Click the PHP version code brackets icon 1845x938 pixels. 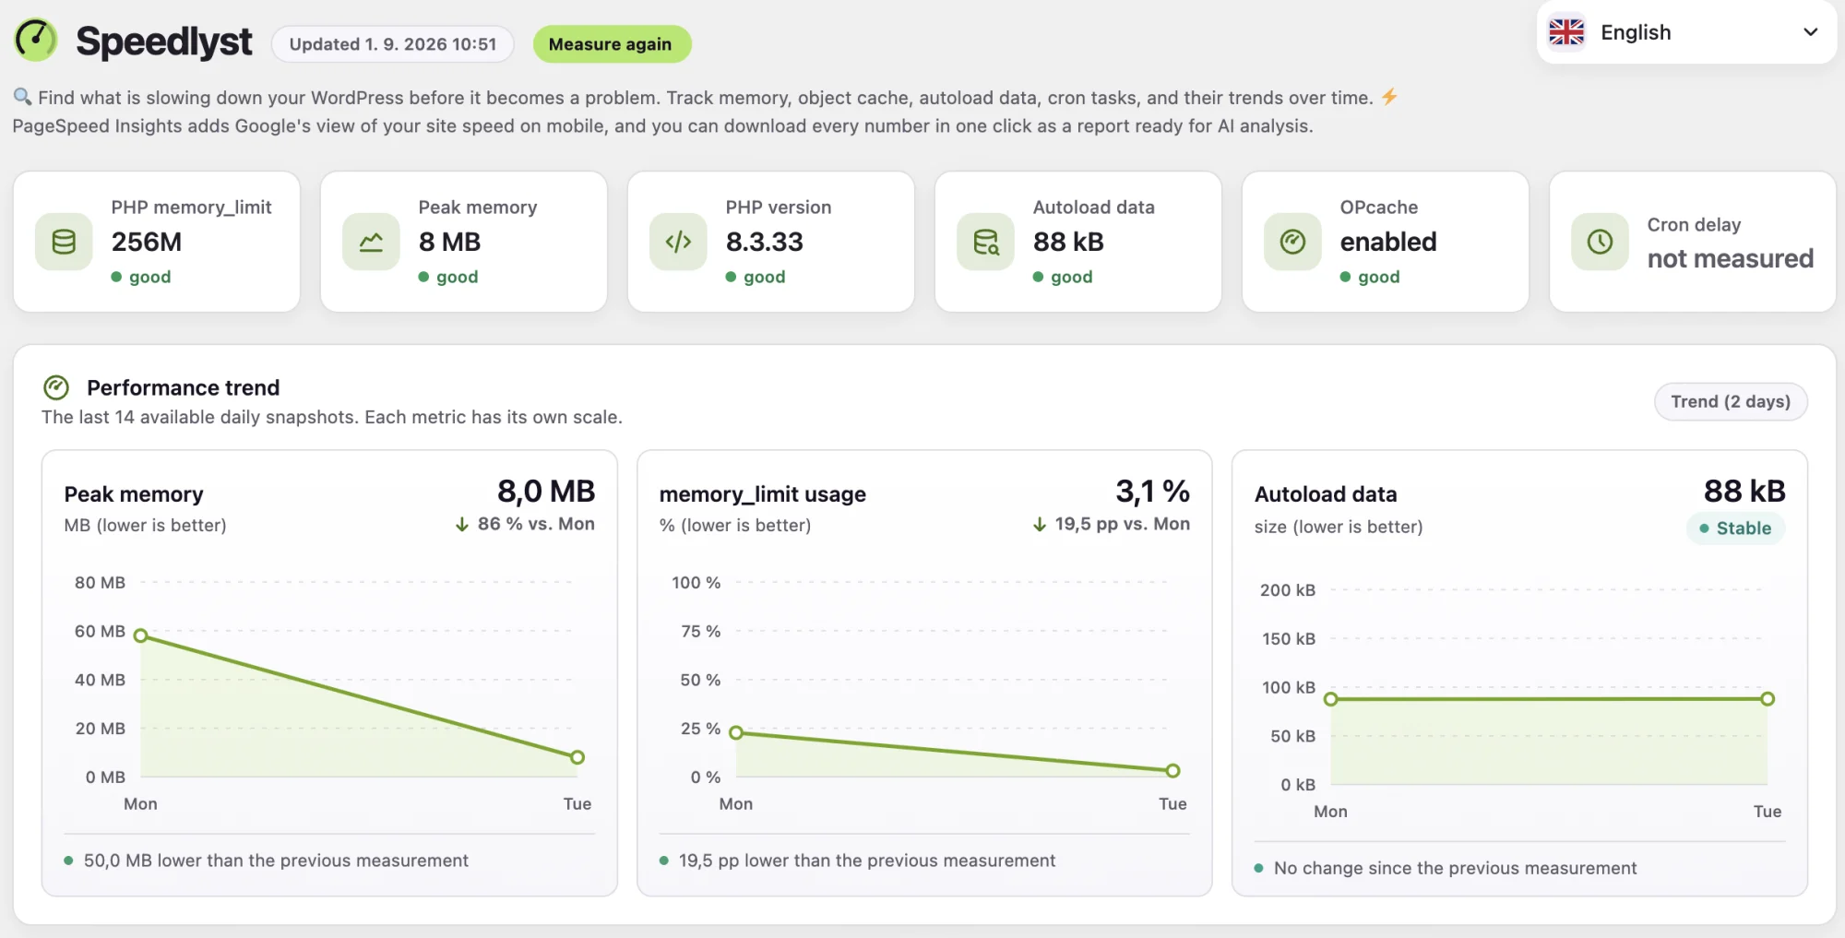pyautogui.click(x=678, y=242)
